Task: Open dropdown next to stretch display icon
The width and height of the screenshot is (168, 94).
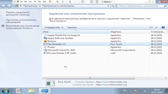Action: (x=99, y=2)
